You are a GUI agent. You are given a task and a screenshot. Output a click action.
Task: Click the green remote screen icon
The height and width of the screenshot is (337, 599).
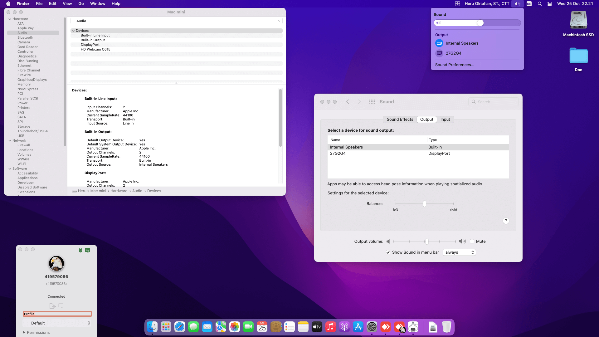coord(88,250)
